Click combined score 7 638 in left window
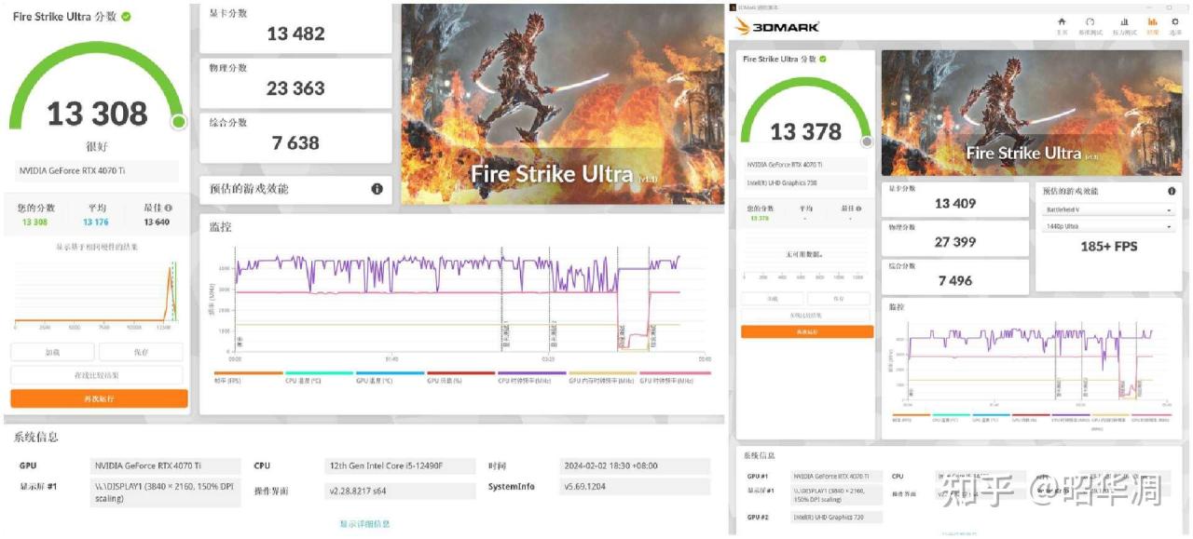 point(295,142)
